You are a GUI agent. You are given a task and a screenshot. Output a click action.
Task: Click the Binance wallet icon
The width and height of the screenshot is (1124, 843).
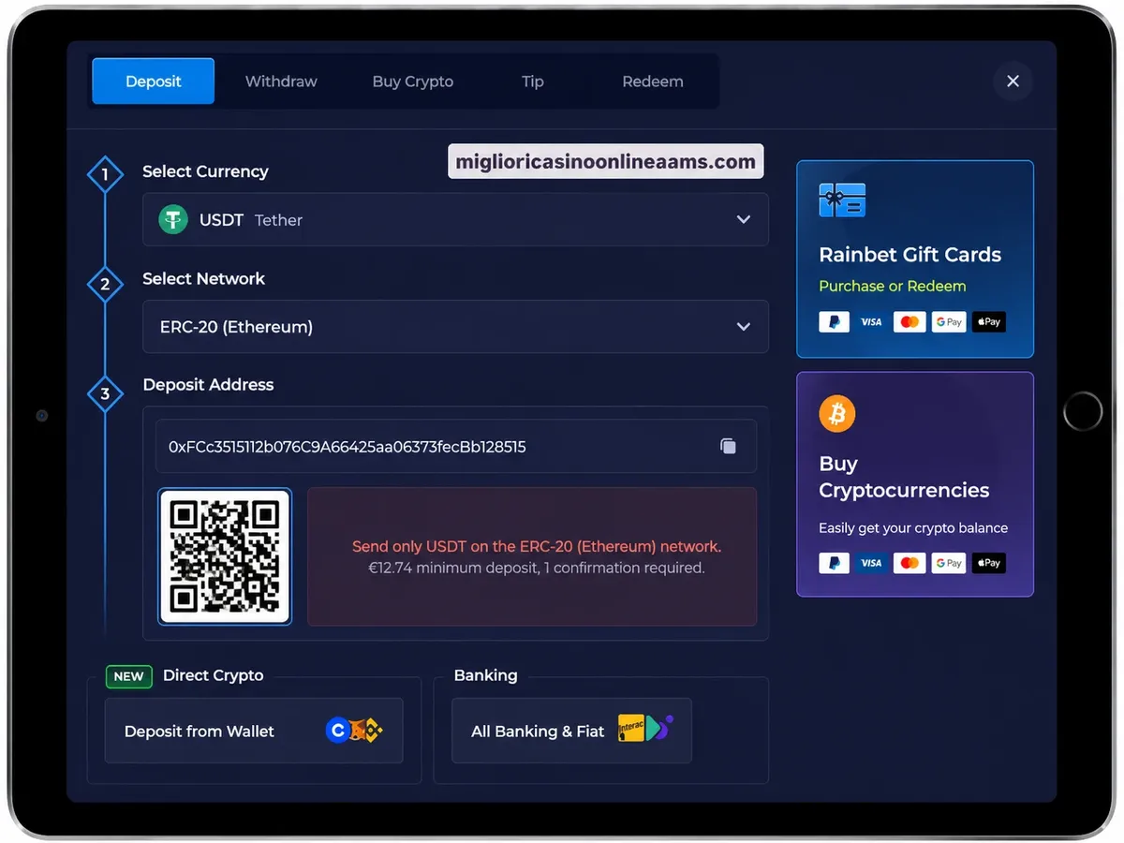[373, 731]
